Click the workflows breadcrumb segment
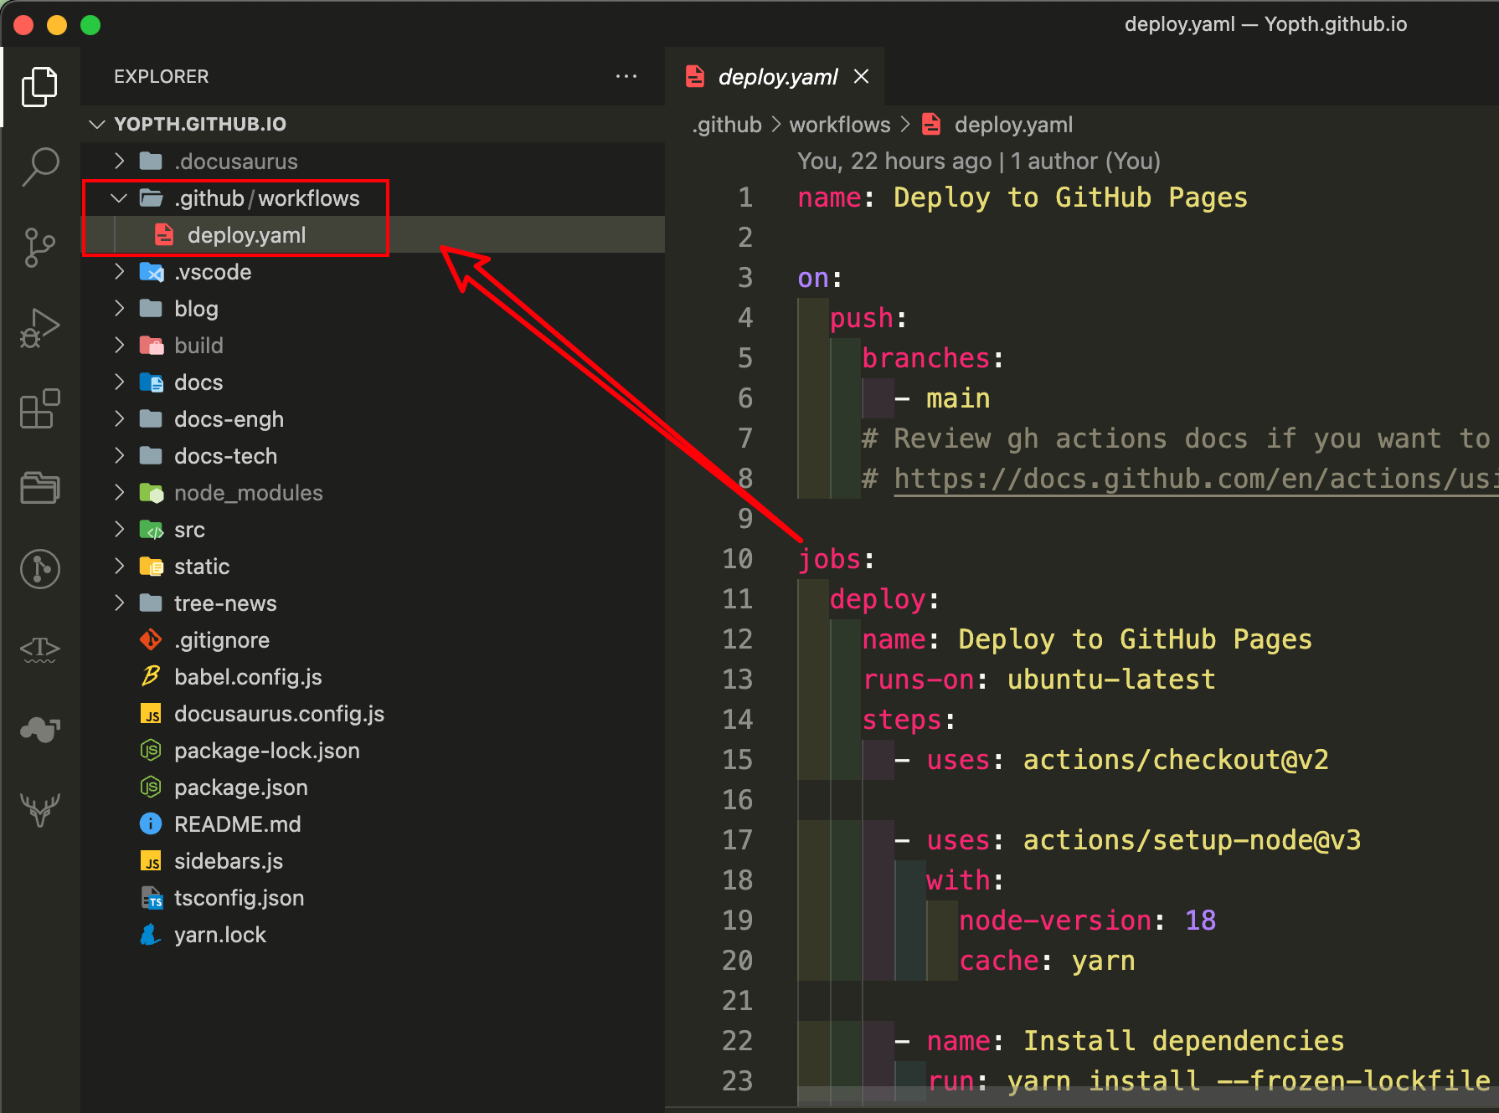Screen dimensions: 1499x1113 point(840,125)
